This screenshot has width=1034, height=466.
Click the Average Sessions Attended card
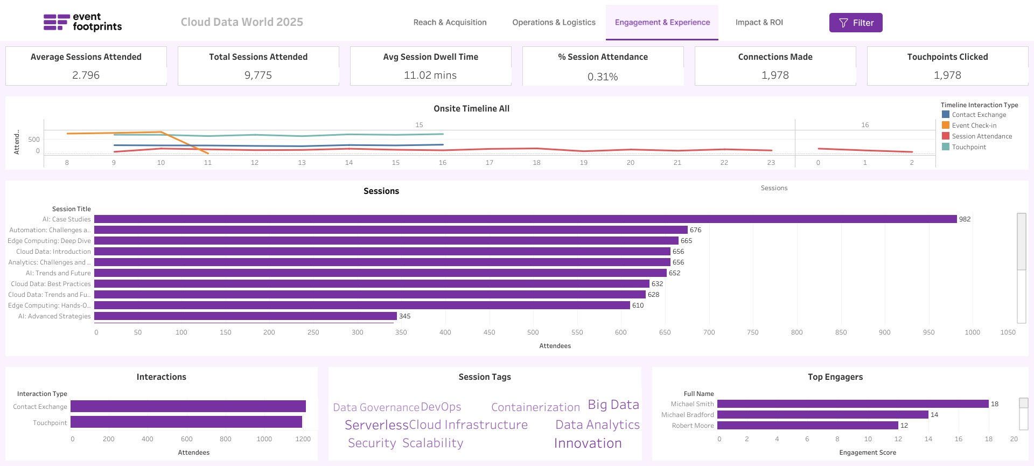pyautogui.click(x=86, y=66)
